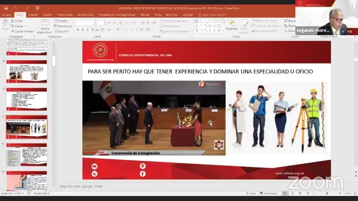Clear all text formatting

click(x=120, y=23)
